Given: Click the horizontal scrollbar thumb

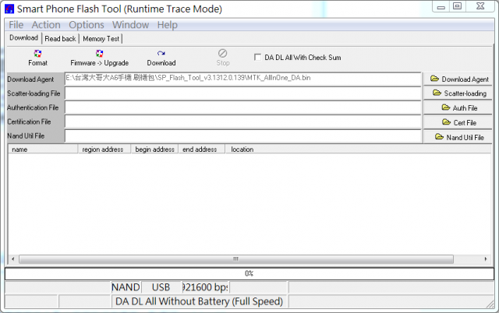Looking at the screenshot, I should pyautogui.click(x=235, y=259).
